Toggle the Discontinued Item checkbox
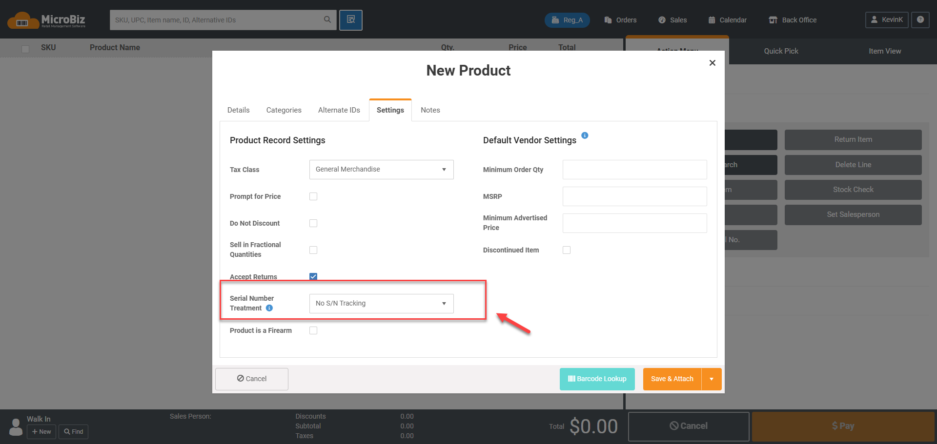 (567, 250)
